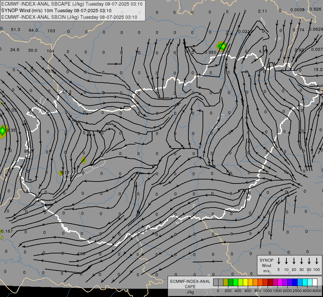The width and height of the screenshot is (323, 297).
Task: Click the map value 0.0008
Action: point(297,10)
